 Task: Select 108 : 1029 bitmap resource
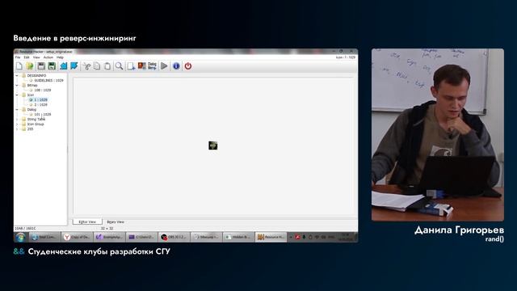43,90
